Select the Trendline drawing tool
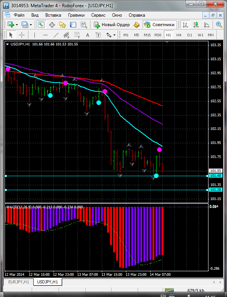The image size is (227, 297). [56, 35]
